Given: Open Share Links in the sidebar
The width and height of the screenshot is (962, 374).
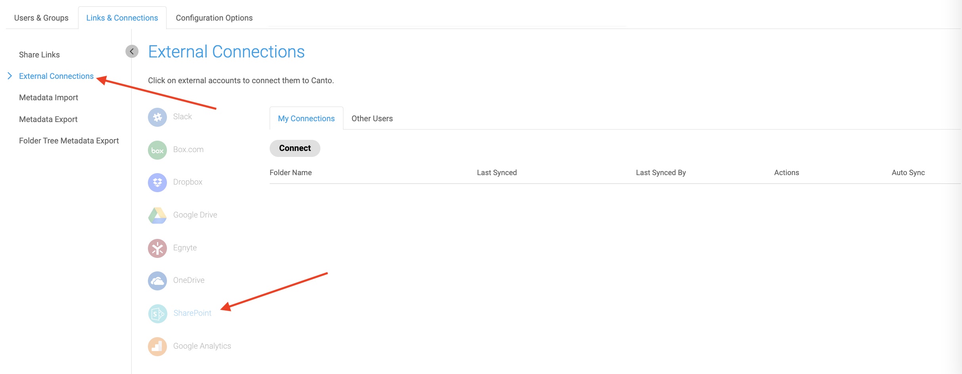Looking at the screenshot, I should 39,55.
